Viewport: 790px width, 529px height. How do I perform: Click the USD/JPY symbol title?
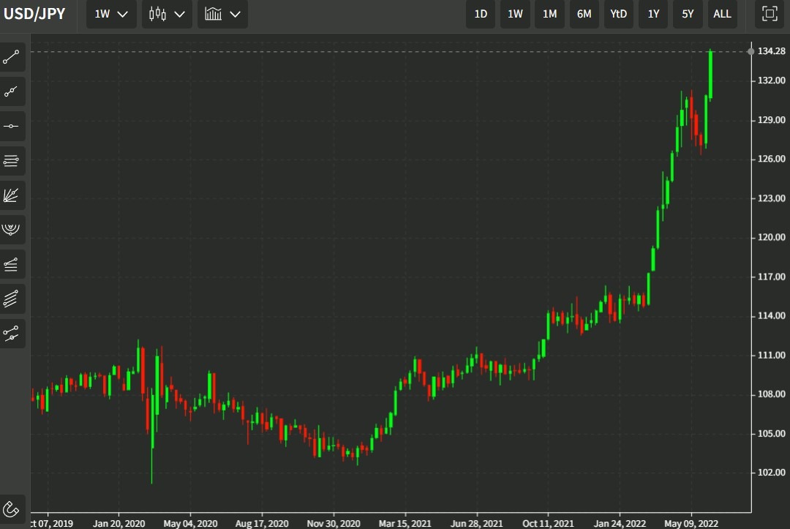click(34, 14)
